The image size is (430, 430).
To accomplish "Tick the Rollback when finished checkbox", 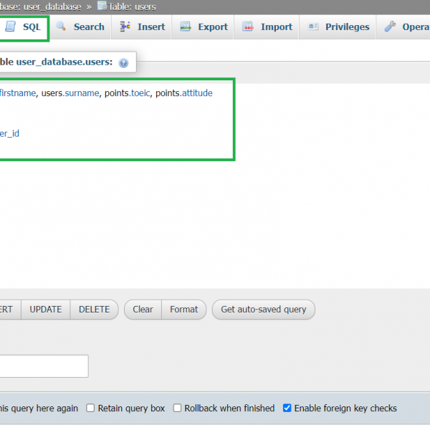I will [x=177, y=408].
